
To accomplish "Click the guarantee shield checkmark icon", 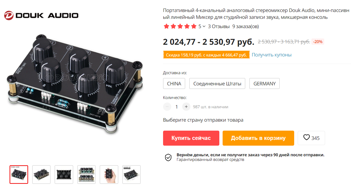I will [x=168, y=157].
